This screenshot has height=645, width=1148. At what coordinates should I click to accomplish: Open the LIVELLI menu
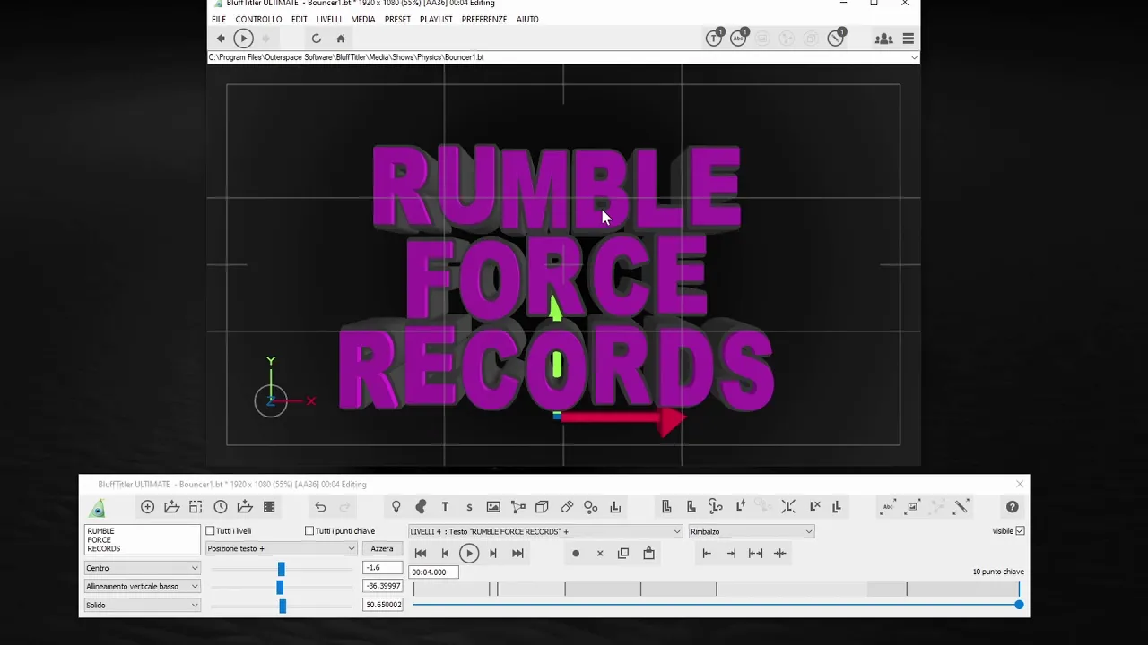tap(328, 19)
